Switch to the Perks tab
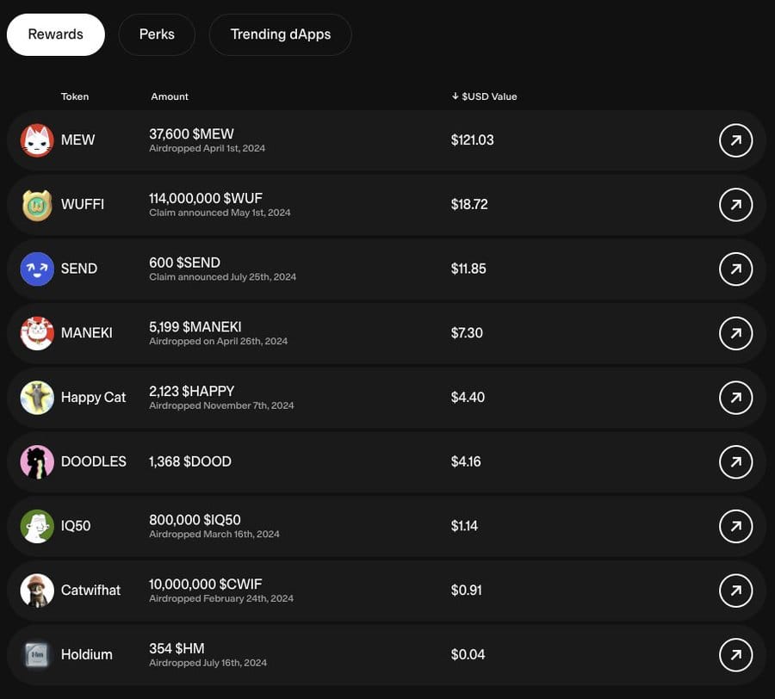Image resolution: width=775 pixels, height=699 pixels. 157,34
